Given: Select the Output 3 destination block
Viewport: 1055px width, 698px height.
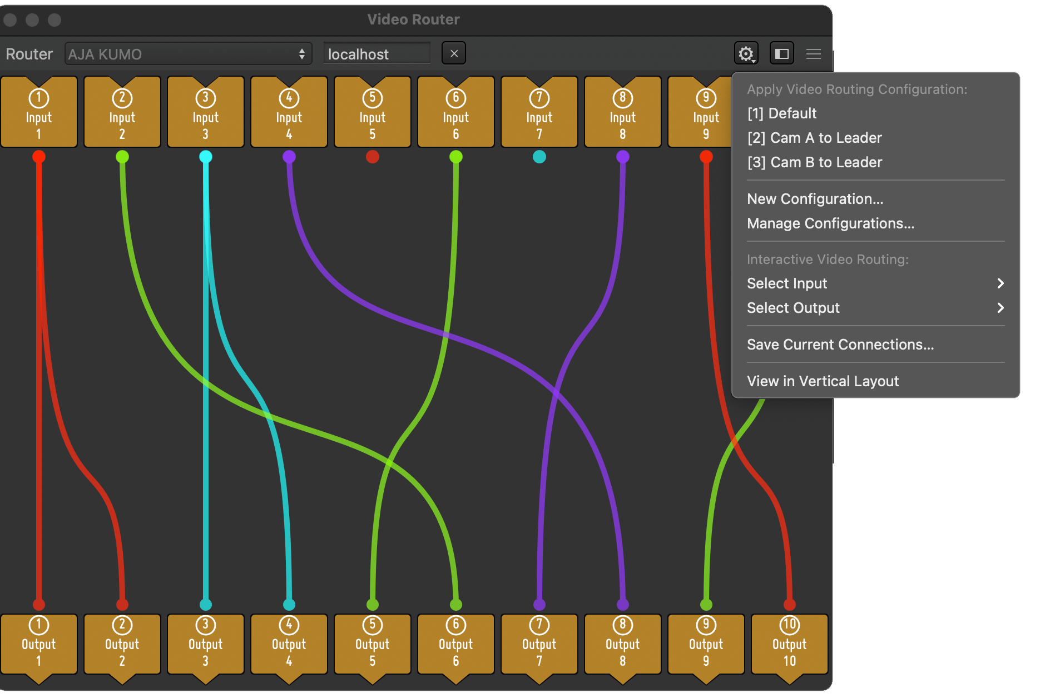Looking at the screenshot, I should [206, 645].
